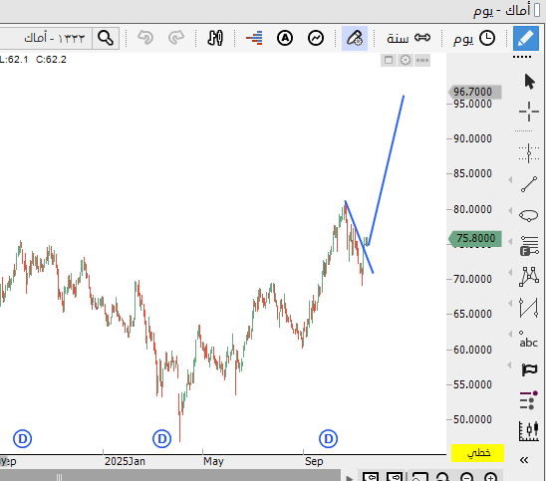The height and width of the screenshot is (481, 546).
Task: Click the Sep axis label
Action: pyautogui.click(x=314, y=461)
